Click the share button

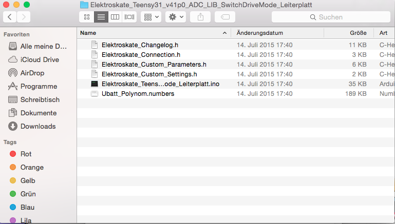pyautogui.click(x=200, y=17)
